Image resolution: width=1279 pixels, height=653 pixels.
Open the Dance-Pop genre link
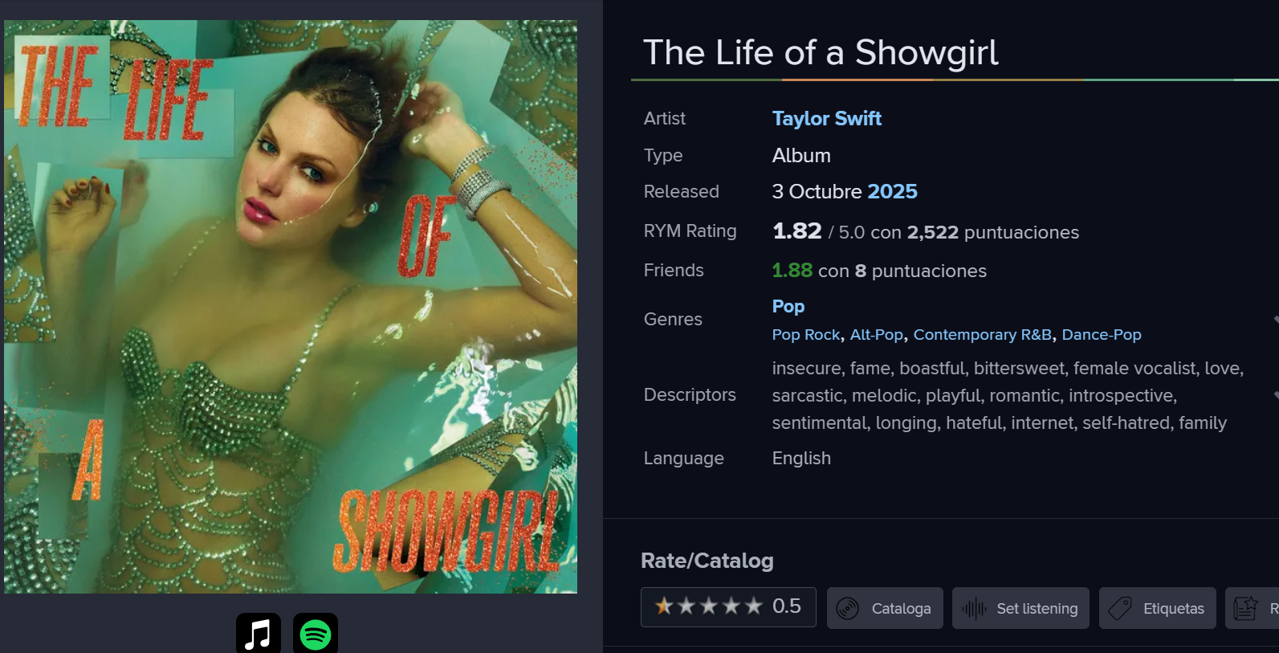pyautogui.click(x=1101, y=335)
